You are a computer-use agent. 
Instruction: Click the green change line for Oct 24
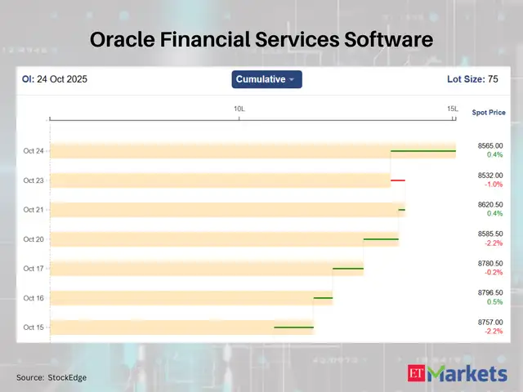(x=422, y=151)
